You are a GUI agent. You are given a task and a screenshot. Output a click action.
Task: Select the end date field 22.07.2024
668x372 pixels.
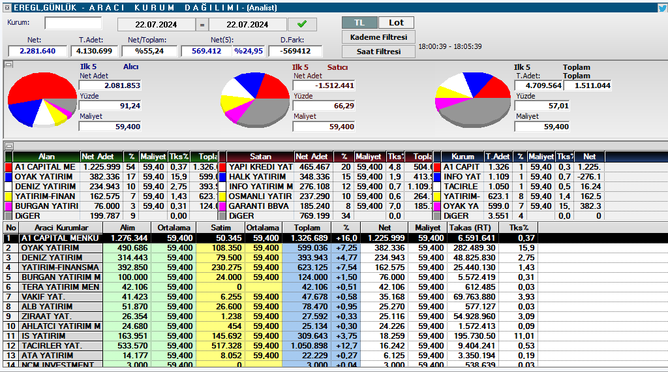247,25
